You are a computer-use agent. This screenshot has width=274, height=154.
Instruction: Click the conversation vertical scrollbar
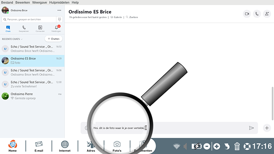click(272, 104)
